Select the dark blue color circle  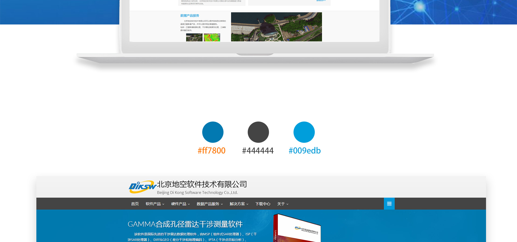213,132
